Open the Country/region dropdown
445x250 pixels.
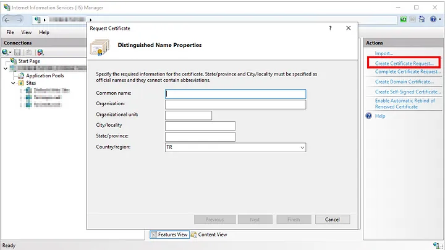click(x=302, y=147)
